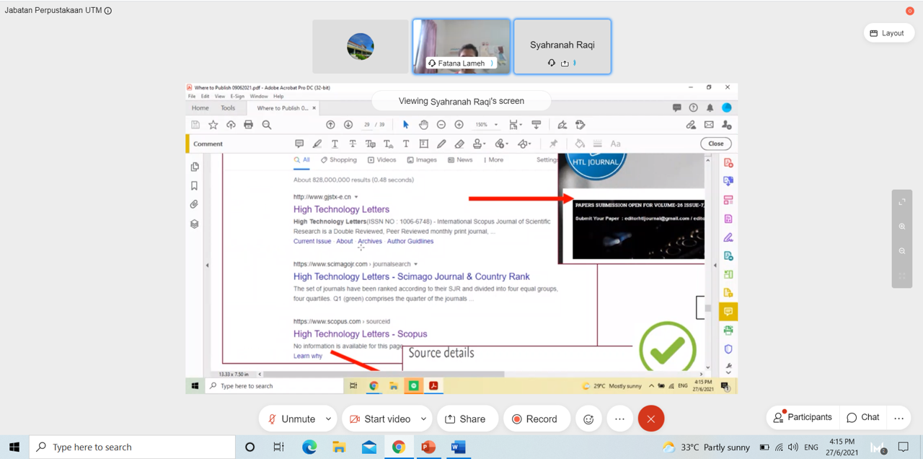Zoom out on the shared screen

click(x=902, y=251)
